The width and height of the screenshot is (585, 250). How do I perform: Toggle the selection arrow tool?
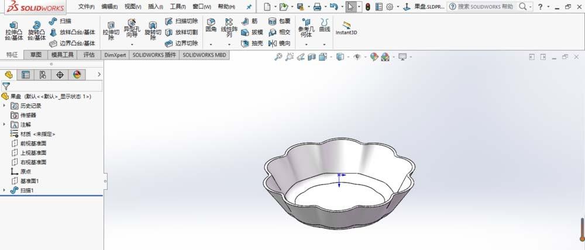(350, 6)
